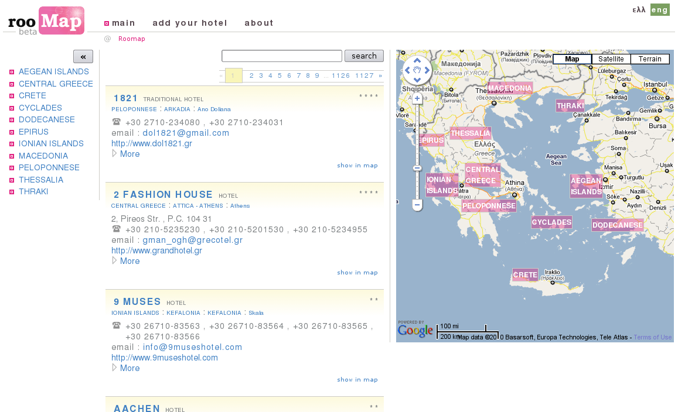Pan the map up with the arrow
Viewport: 678px width, 412px height.
417,61
